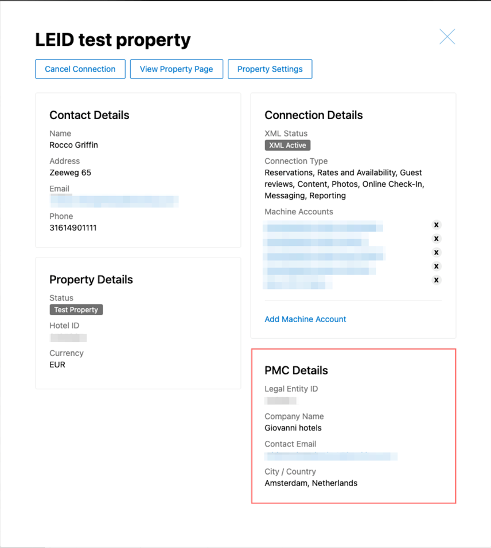Image resolution: width=491 pixels, height=548 pixels.
Task: Click the phone number 31614901111
Action: (x=73, y=228)
